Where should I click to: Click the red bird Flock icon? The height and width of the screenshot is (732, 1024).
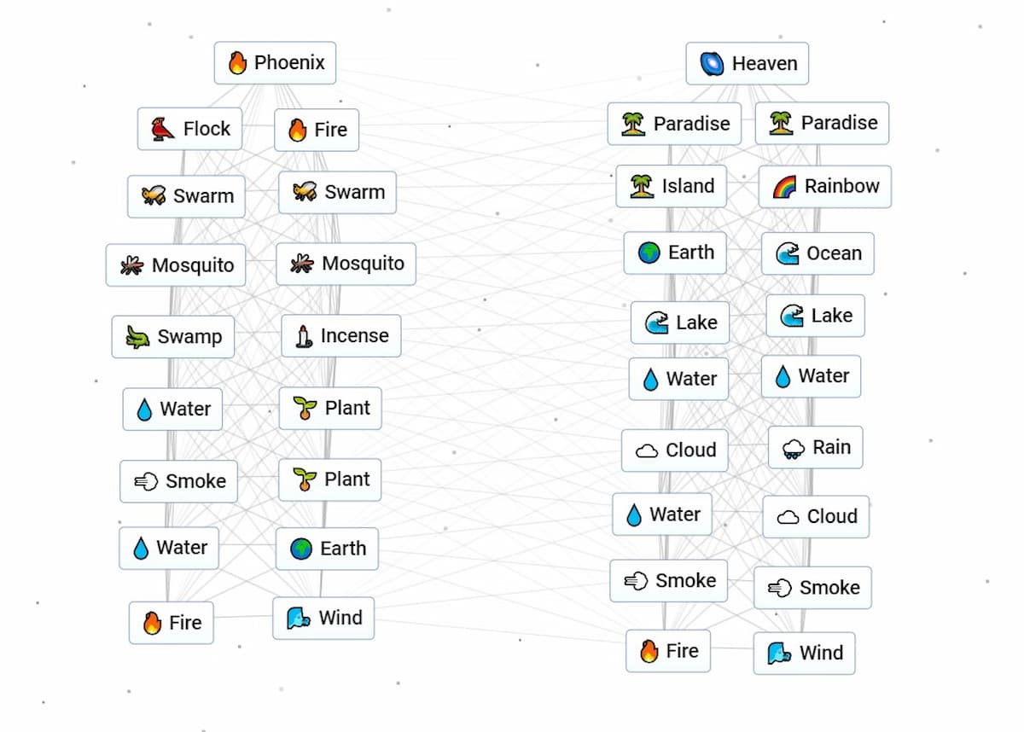163,129
